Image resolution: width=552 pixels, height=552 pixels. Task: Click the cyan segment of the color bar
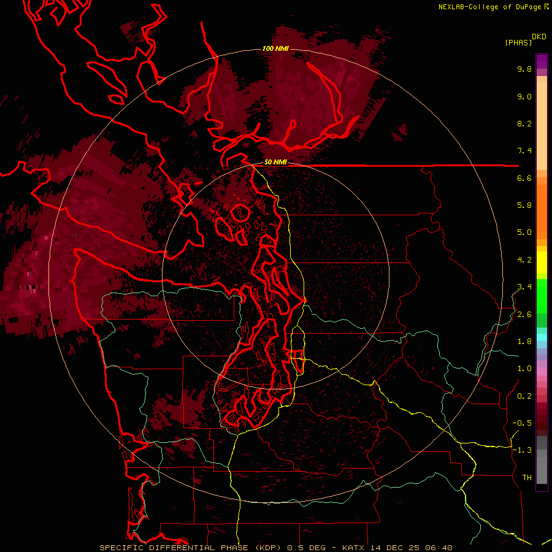tap(542, 337)
